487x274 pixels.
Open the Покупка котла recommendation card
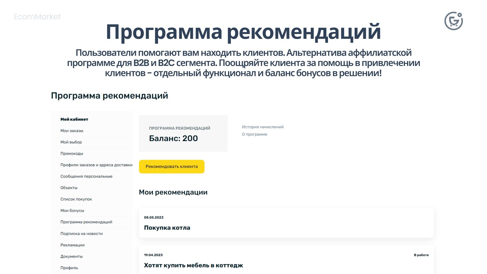coord(167,228)
